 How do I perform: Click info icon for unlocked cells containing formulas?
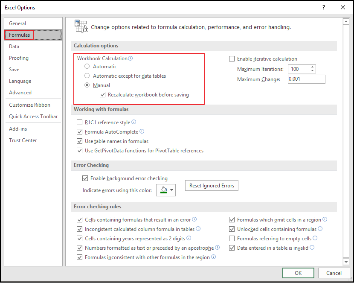(320, 228)
